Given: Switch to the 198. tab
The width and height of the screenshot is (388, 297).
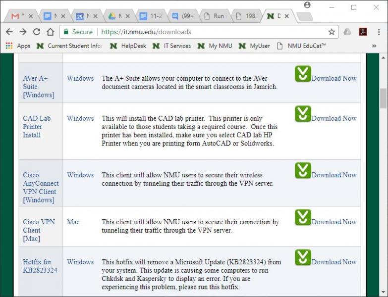Looking at the screenshot, I should [x=247, y=16].
